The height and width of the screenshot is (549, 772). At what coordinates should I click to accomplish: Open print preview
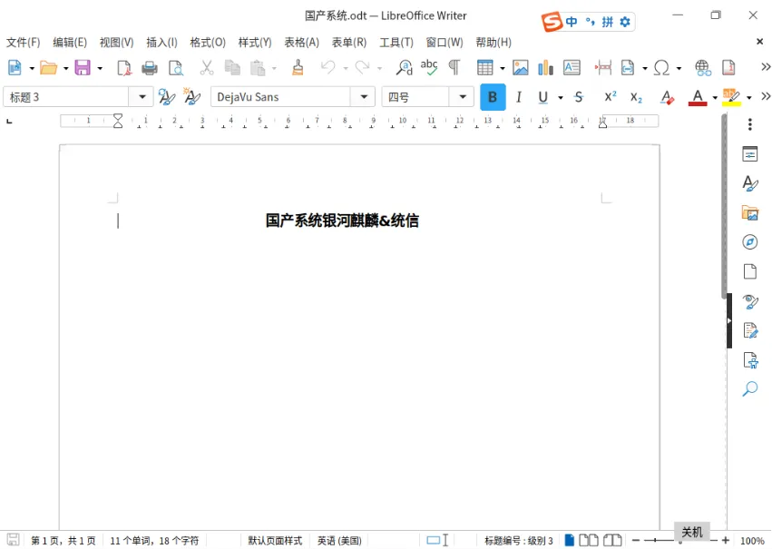pyautogui.click(x=176, y=67)
